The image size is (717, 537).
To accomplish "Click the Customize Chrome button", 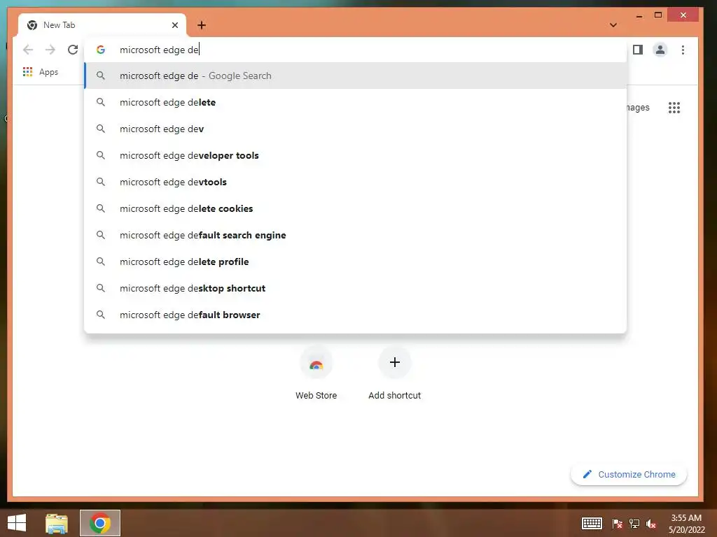I will 629,475.
